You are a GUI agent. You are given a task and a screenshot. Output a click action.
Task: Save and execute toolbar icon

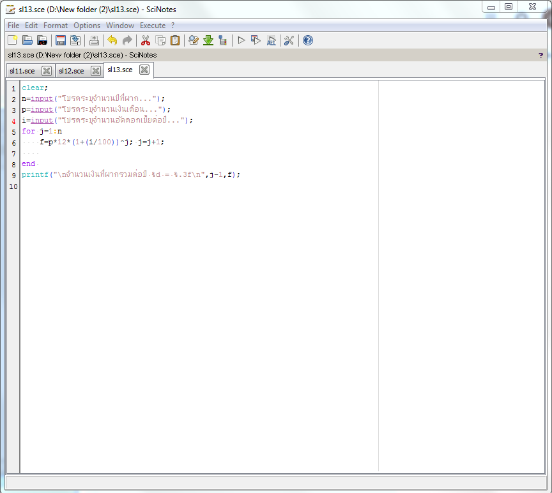[x=256, y=40]
